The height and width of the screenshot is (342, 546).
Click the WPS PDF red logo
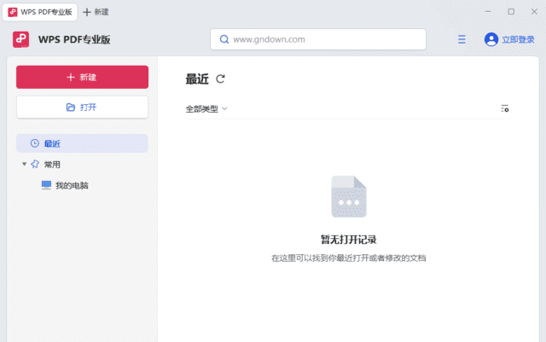click(21, 39)
